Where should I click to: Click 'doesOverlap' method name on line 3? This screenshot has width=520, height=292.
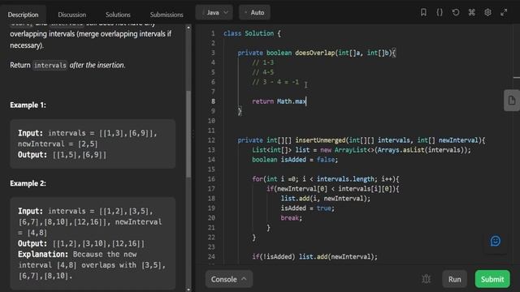(315, 53)
